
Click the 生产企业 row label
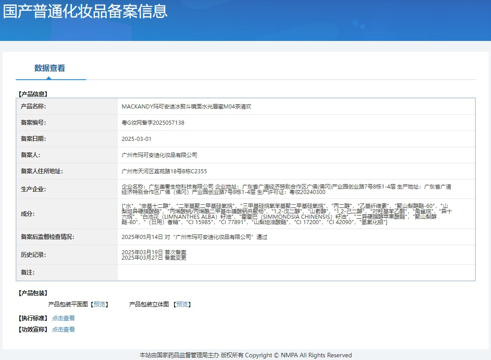[33, 189]
